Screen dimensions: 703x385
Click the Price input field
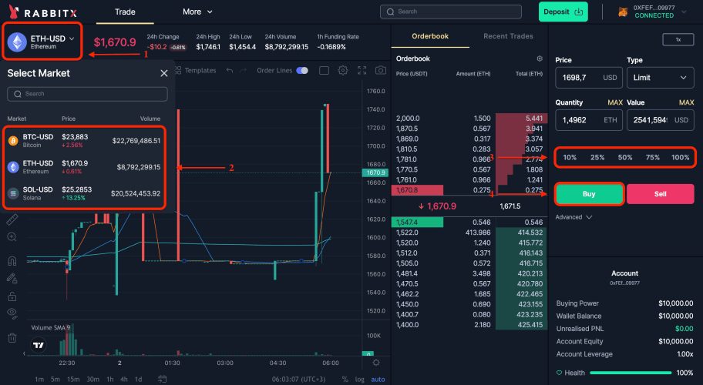point(589,78)
